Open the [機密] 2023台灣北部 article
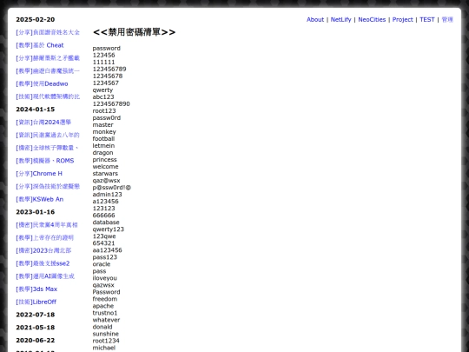The width and height of the screenshot is (469, 352). 43,250
